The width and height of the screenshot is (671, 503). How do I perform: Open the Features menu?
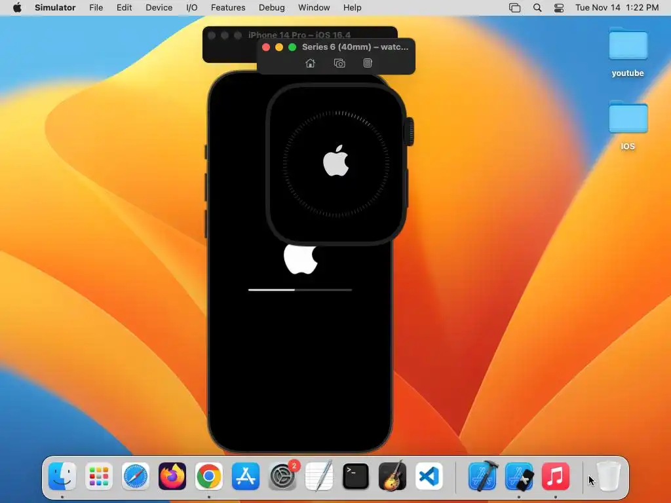click(228, 8)
